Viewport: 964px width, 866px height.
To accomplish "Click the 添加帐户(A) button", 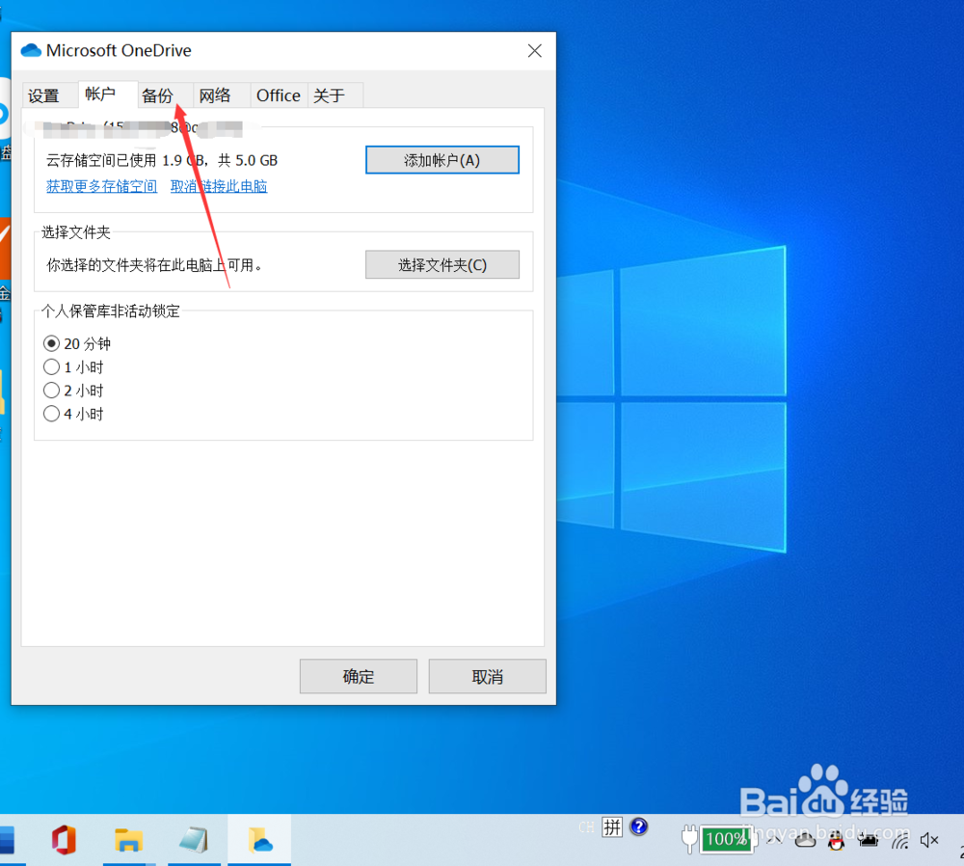I will pos(442,160).
